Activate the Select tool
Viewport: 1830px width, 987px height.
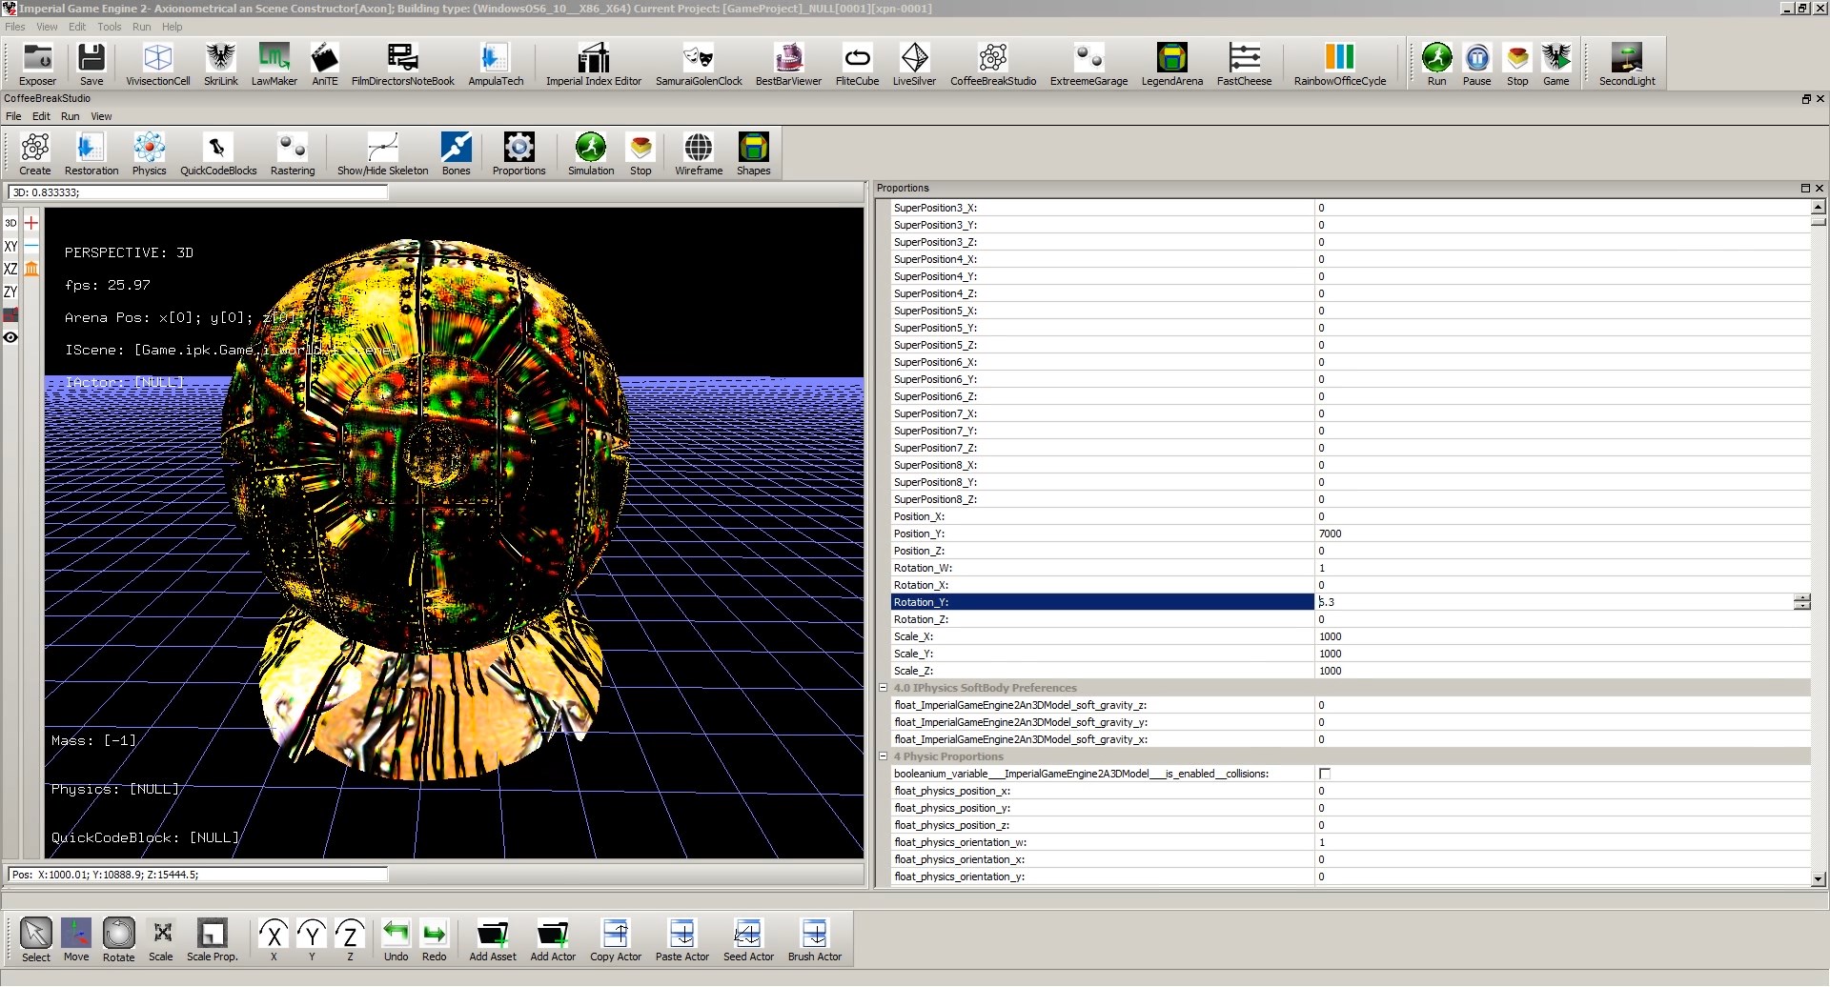36,939
